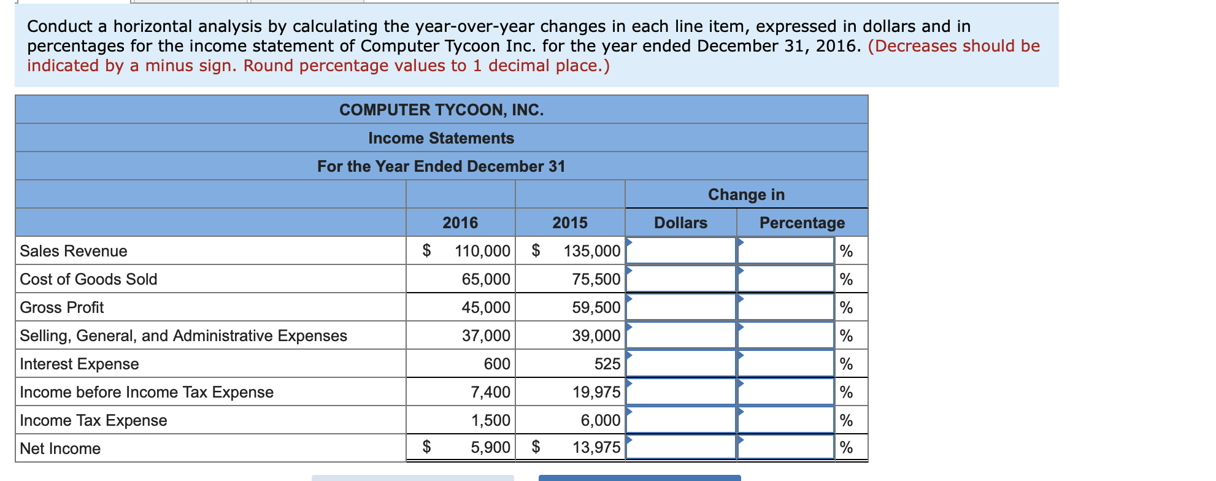The image size is (1216, 481).
Task: Click the dark blue button below the table
Action: [x=638, y=478]
